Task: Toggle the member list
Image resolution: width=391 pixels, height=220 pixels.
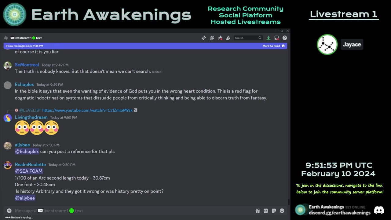Action: 228,38
